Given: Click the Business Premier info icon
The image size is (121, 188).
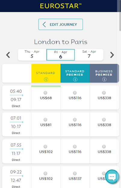Looking at the screenshot, I should [104, 79].
